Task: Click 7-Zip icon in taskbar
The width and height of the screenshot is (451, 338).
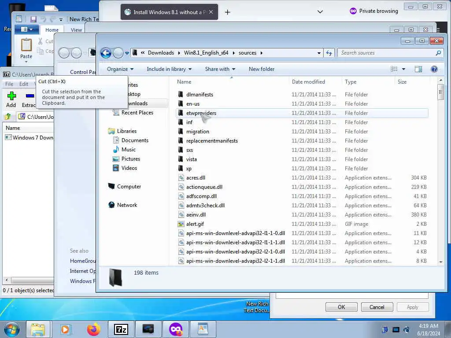Action: pos(121,329)
